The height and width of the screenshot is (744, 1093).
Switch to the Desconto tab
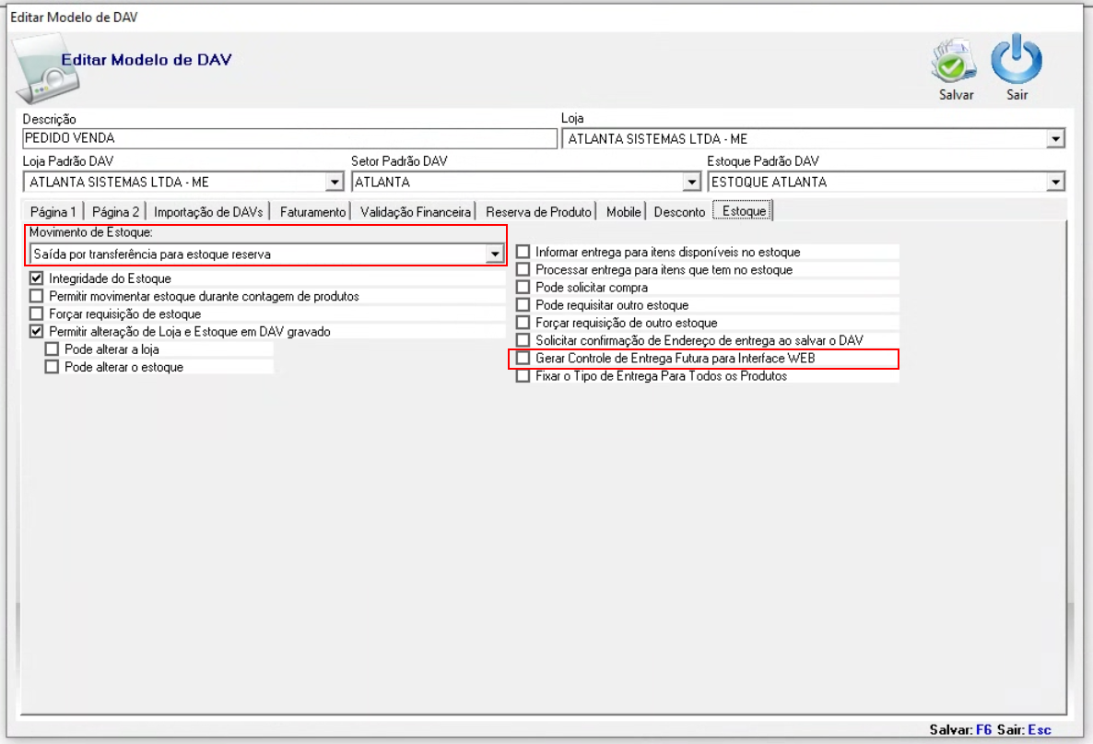(679, 212)
